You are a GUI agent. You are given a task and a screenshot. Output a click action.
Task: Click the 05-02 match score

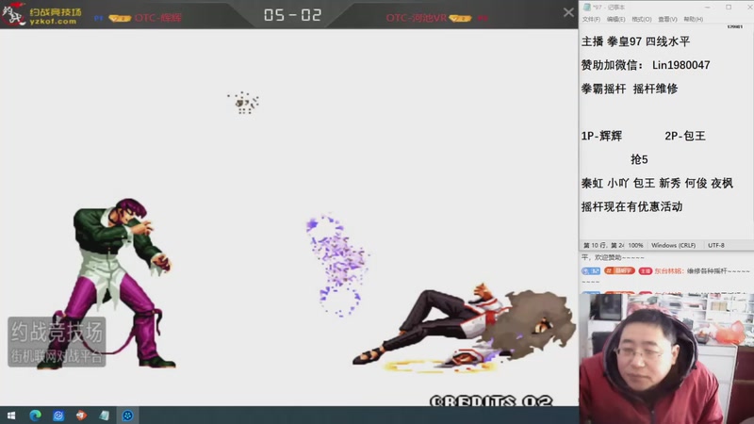292,15
